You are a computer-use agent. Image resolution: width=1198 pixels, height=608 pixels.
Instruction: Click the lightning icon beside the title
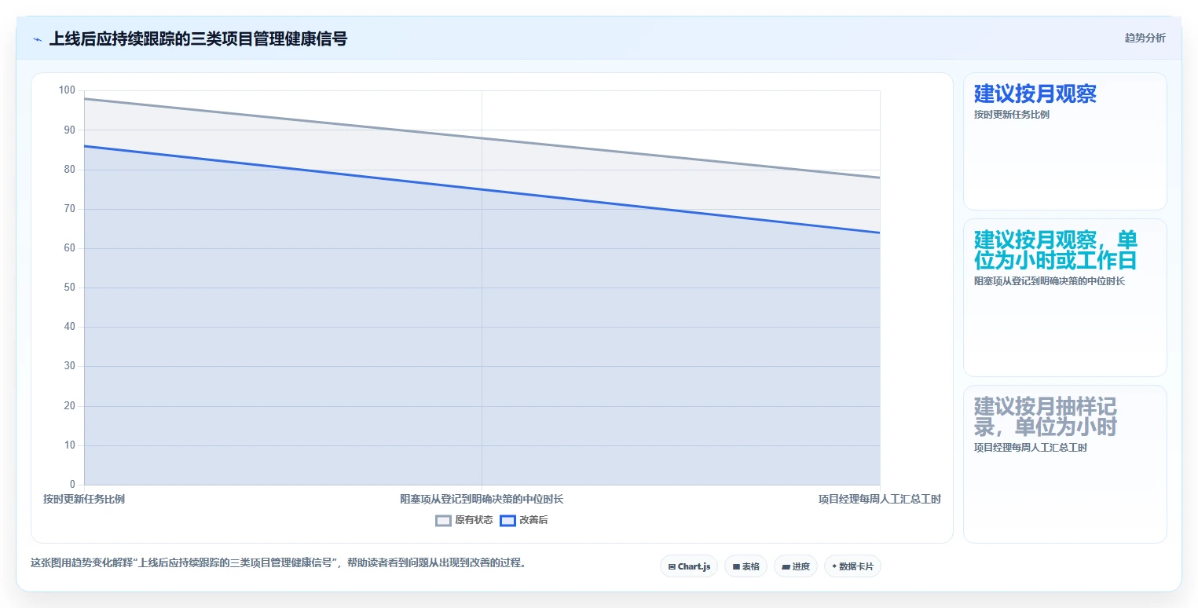click(x=38, y=38)
